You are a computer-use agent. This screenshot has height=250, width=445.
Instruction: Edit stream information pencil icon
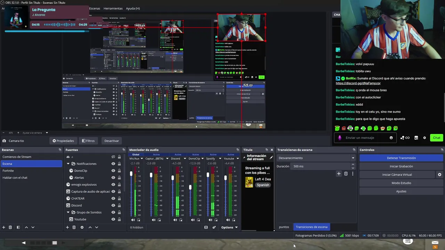coord(271,157)
